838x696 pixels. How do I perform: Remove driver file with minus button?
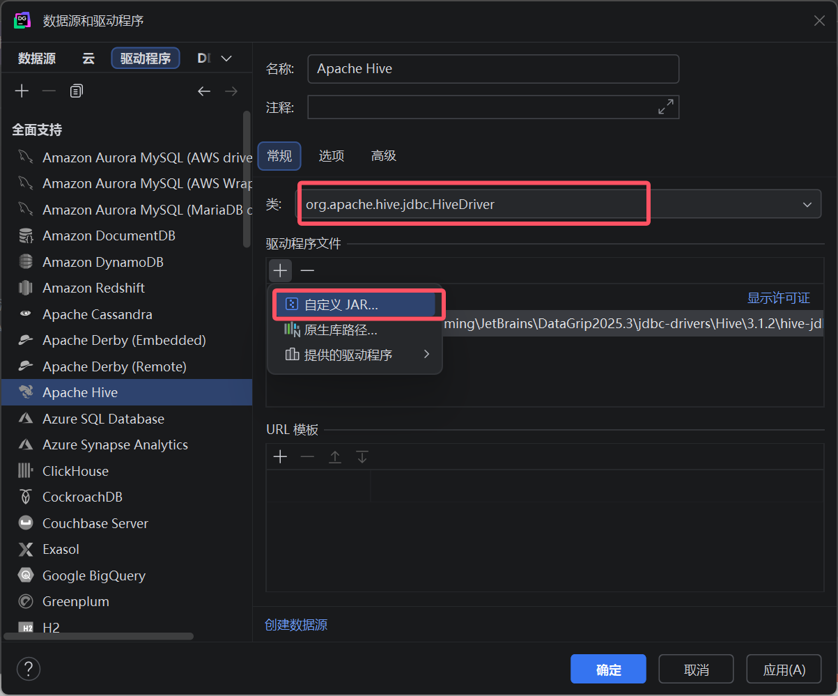(x=307, y=270)
